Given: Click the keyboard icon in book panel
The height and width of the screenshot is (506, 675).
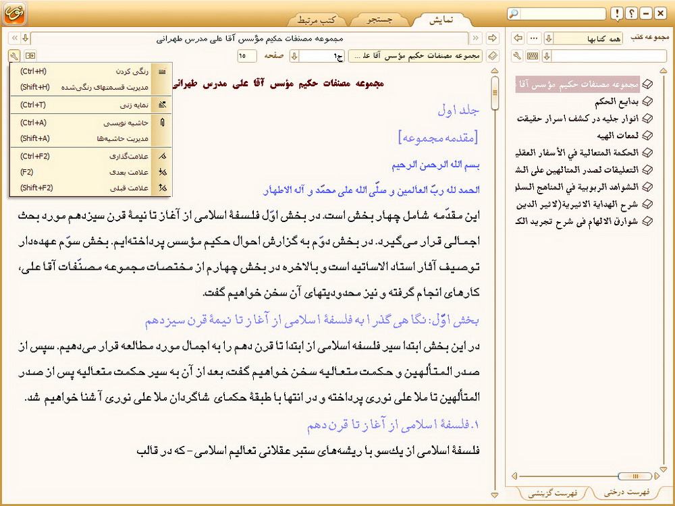Looking at the screenshot, I should tap(533, 55).
